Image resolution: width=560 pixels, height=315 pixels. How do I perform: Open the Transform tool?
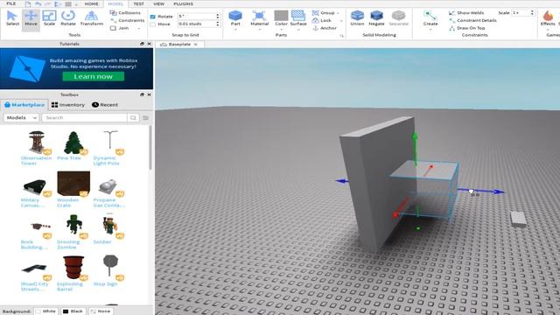91,17
